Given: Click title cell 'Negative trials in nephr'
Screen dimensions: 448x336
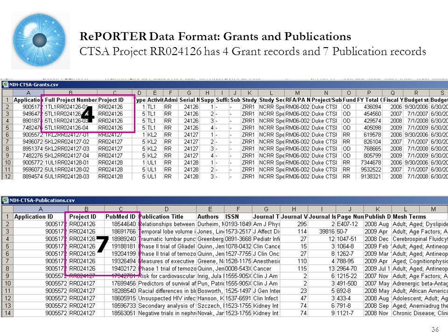Looking at the screenshot, I should tap(167, 313).
